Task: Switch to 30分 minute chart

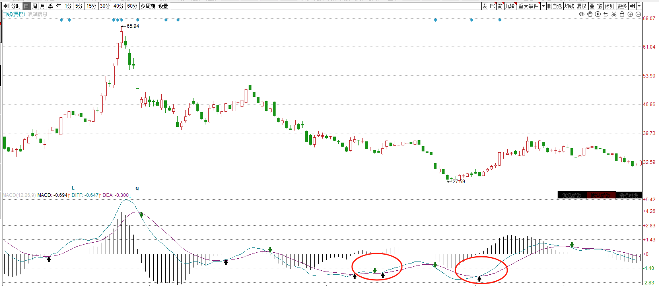Action: (105, 6)
